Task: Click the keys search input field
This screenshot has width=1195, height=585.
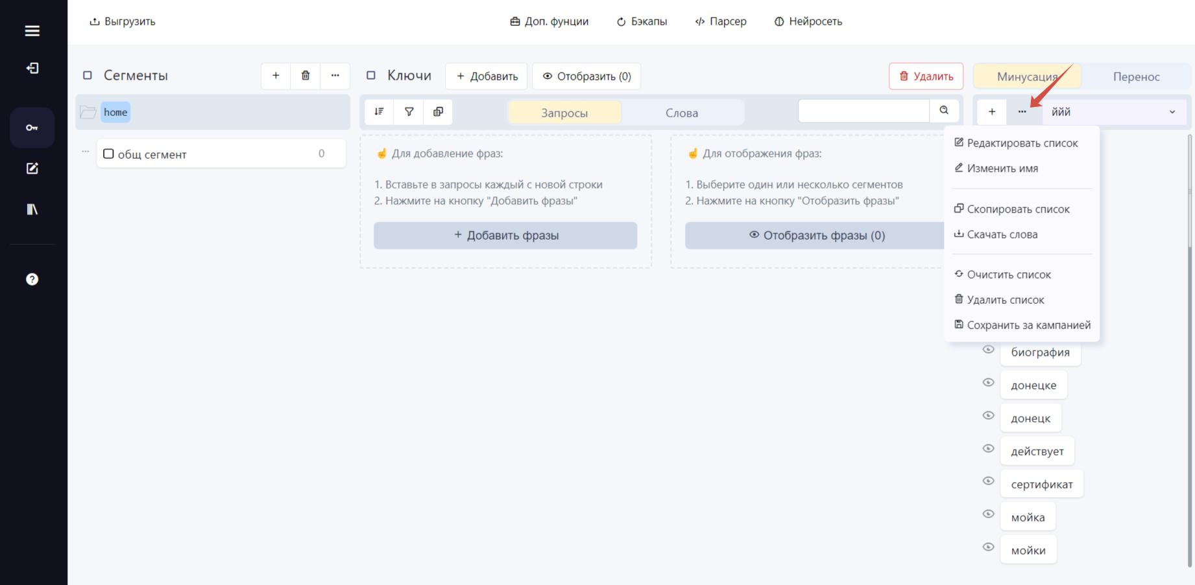Action: 863,111
